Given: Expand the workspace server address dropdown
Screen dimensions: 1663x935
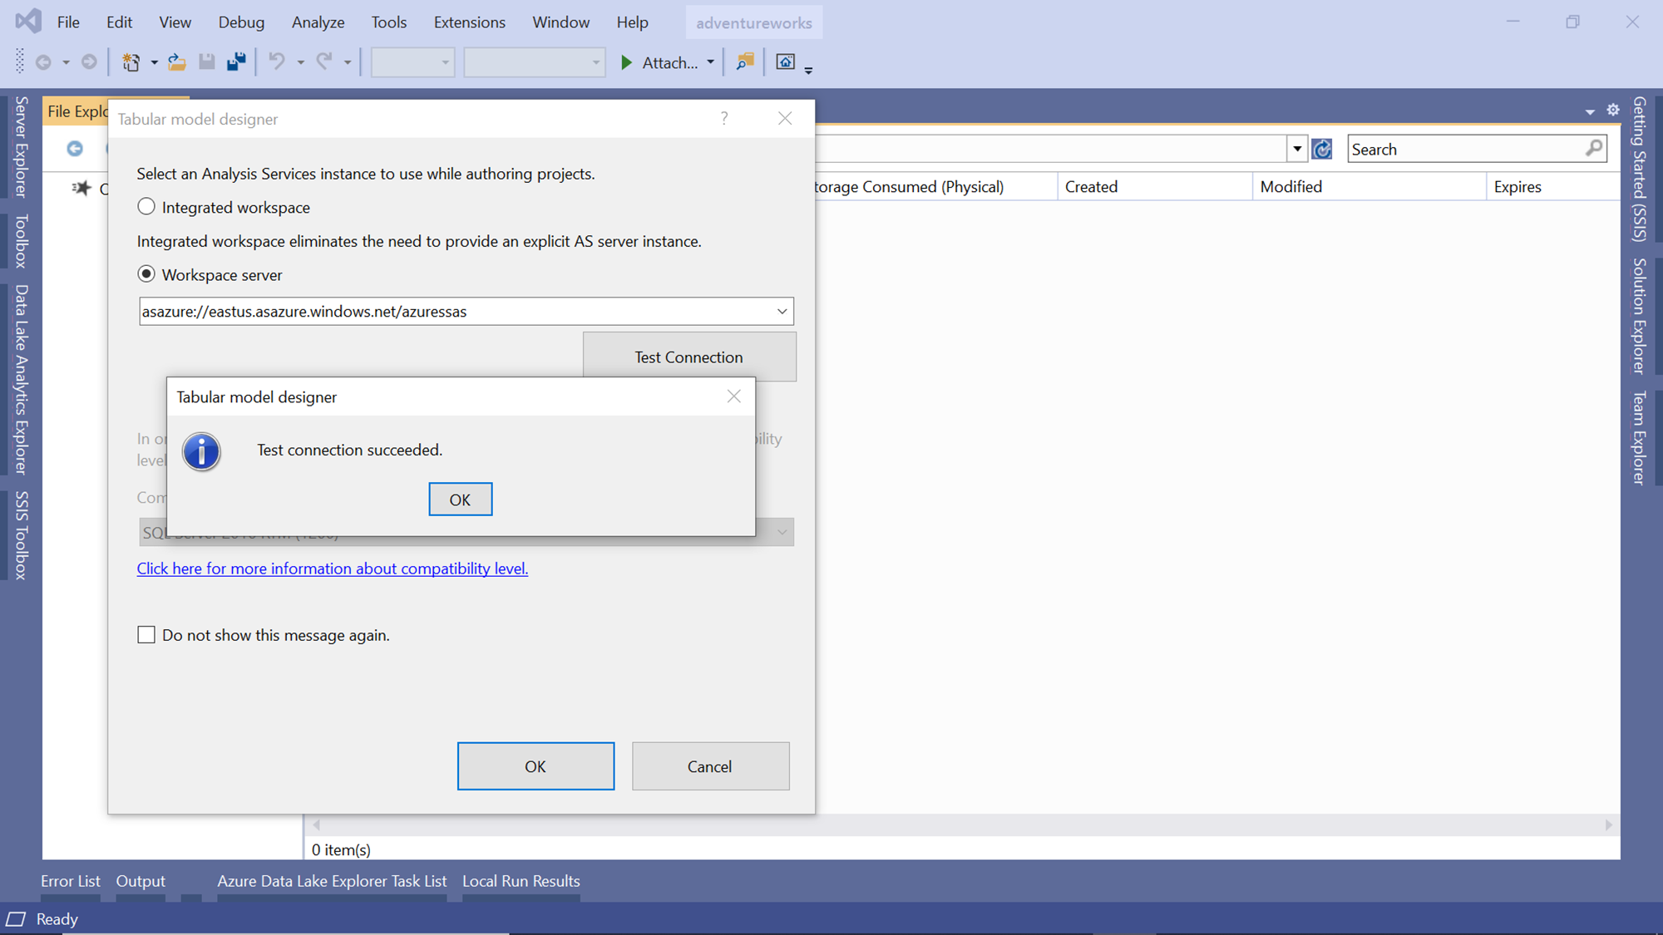Looking at the screenshot, I should point(782,312).
